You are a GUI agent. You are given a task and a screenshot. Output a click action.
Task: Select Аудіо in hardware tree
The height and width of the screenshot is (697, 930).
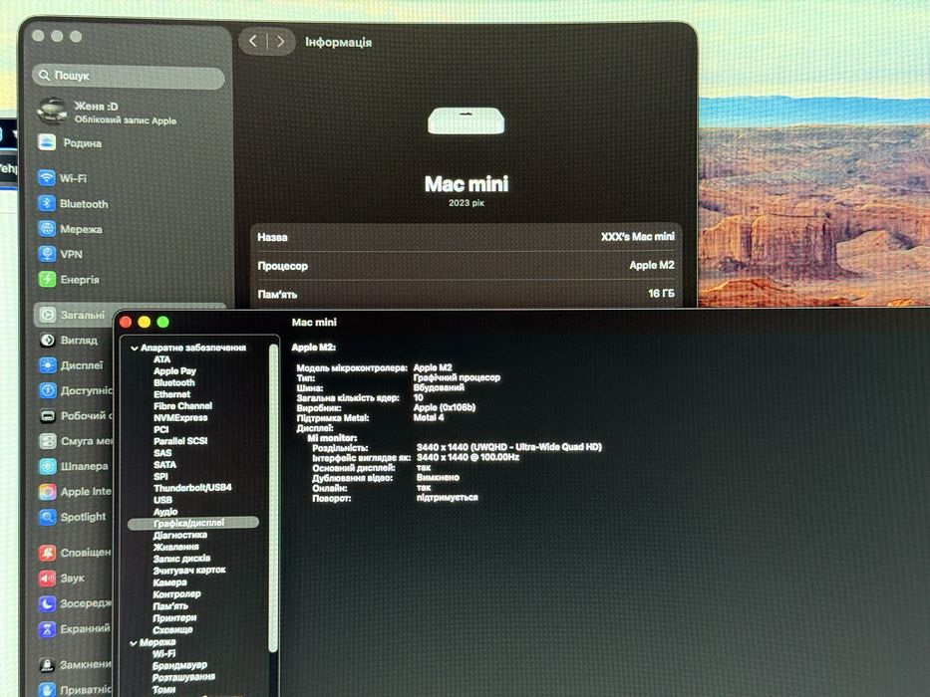[165, 512]
